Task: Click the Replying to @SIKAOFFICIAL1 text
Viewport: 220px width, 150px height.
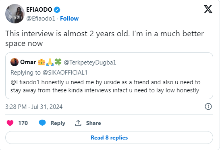Action: 49,73
